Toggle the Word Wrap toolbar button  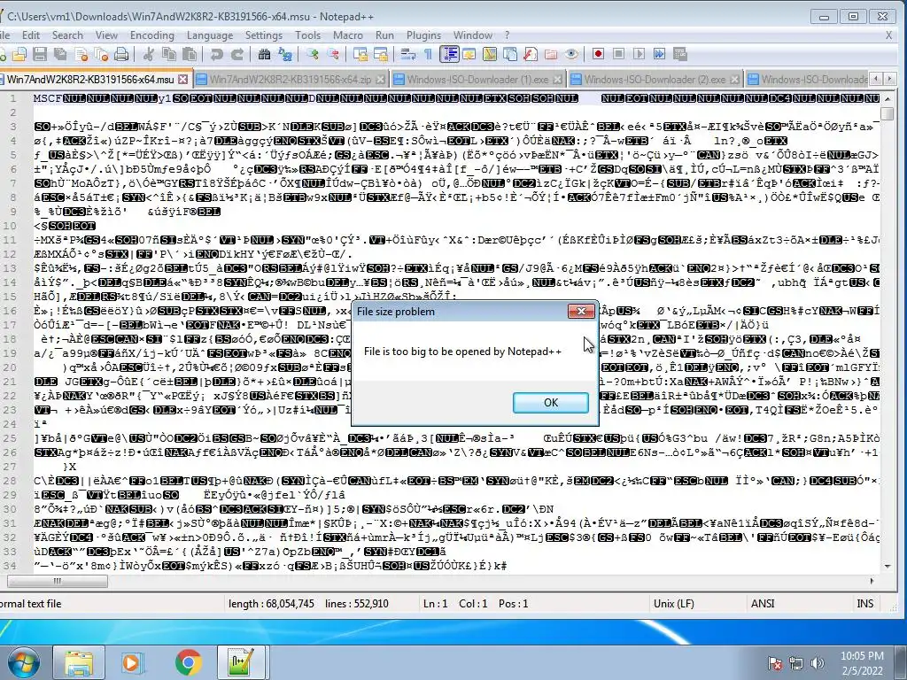click(408, 54)
